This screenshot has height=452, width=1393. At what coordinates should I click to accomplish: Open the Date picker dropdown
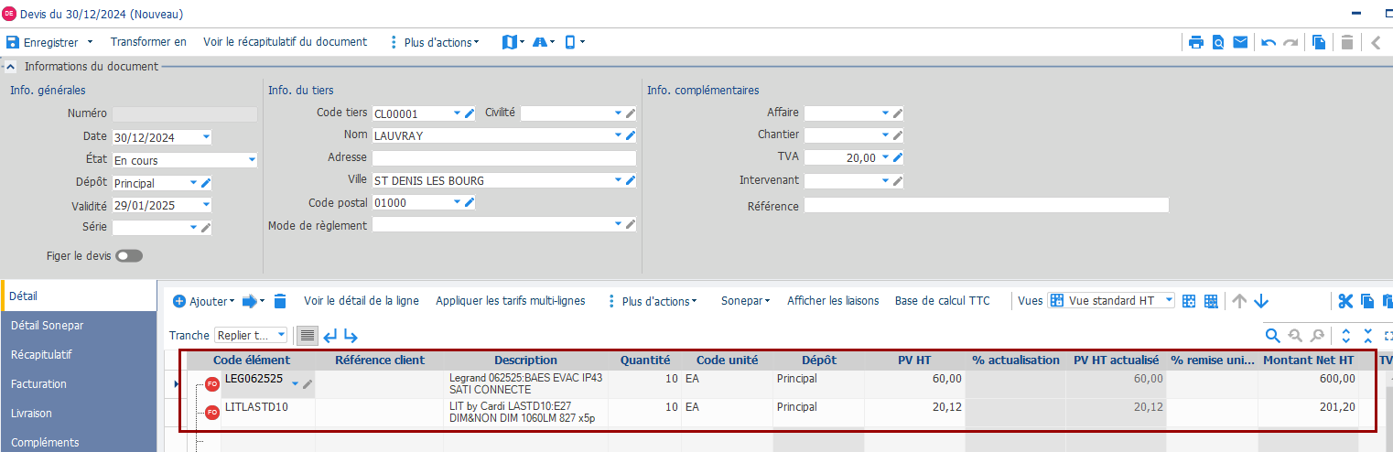click(206, 137)
